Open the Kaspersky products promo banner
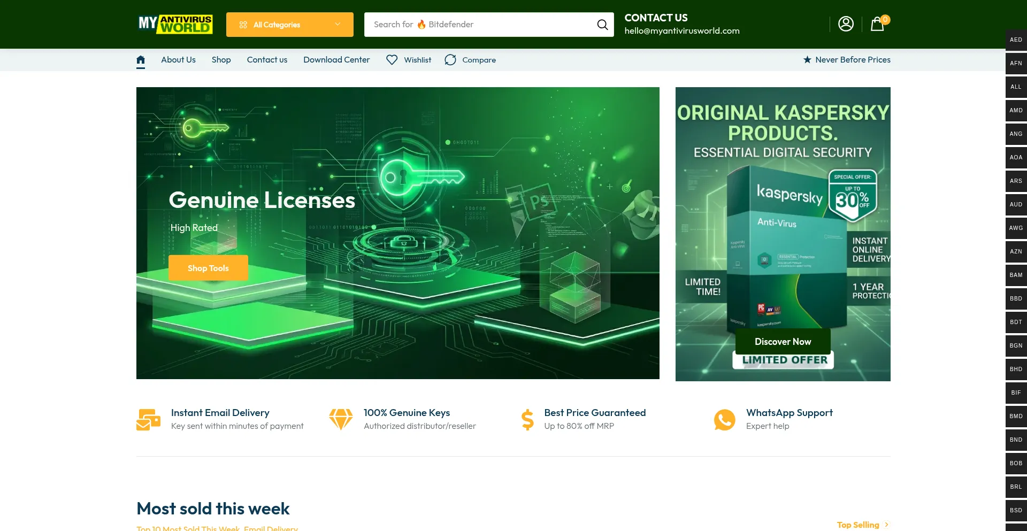1027x531 pixels. tap(783, 234)
